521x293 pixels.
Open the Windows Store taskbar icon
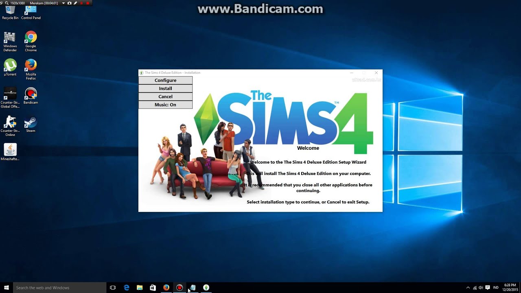click(x=153, y=288)
